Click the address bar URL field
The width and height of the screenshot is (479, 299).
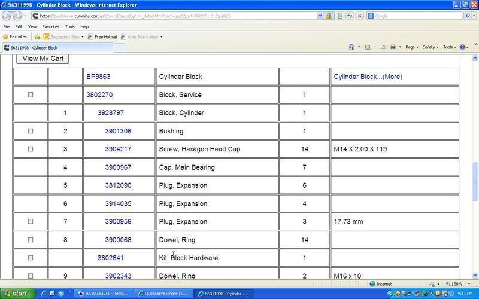tap(178, 16)
